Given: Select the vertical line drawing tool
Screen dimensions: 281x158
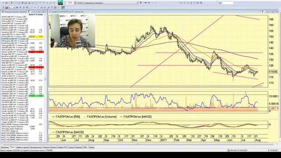Looking at the screenshot, I should 38,7.
